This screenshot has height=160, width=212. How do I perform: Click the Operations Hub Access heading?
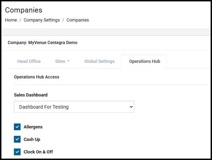tap(36, 77)
